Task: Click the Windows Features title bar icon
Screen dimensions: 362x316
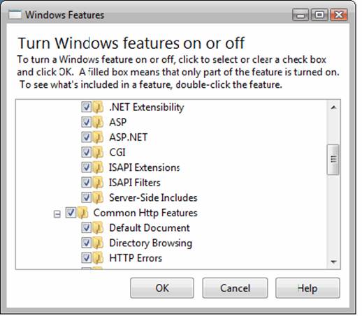Action: tap(15, 15)
